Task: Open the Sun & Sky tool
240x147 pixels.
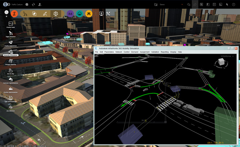Action: click(x=11, y=71)
